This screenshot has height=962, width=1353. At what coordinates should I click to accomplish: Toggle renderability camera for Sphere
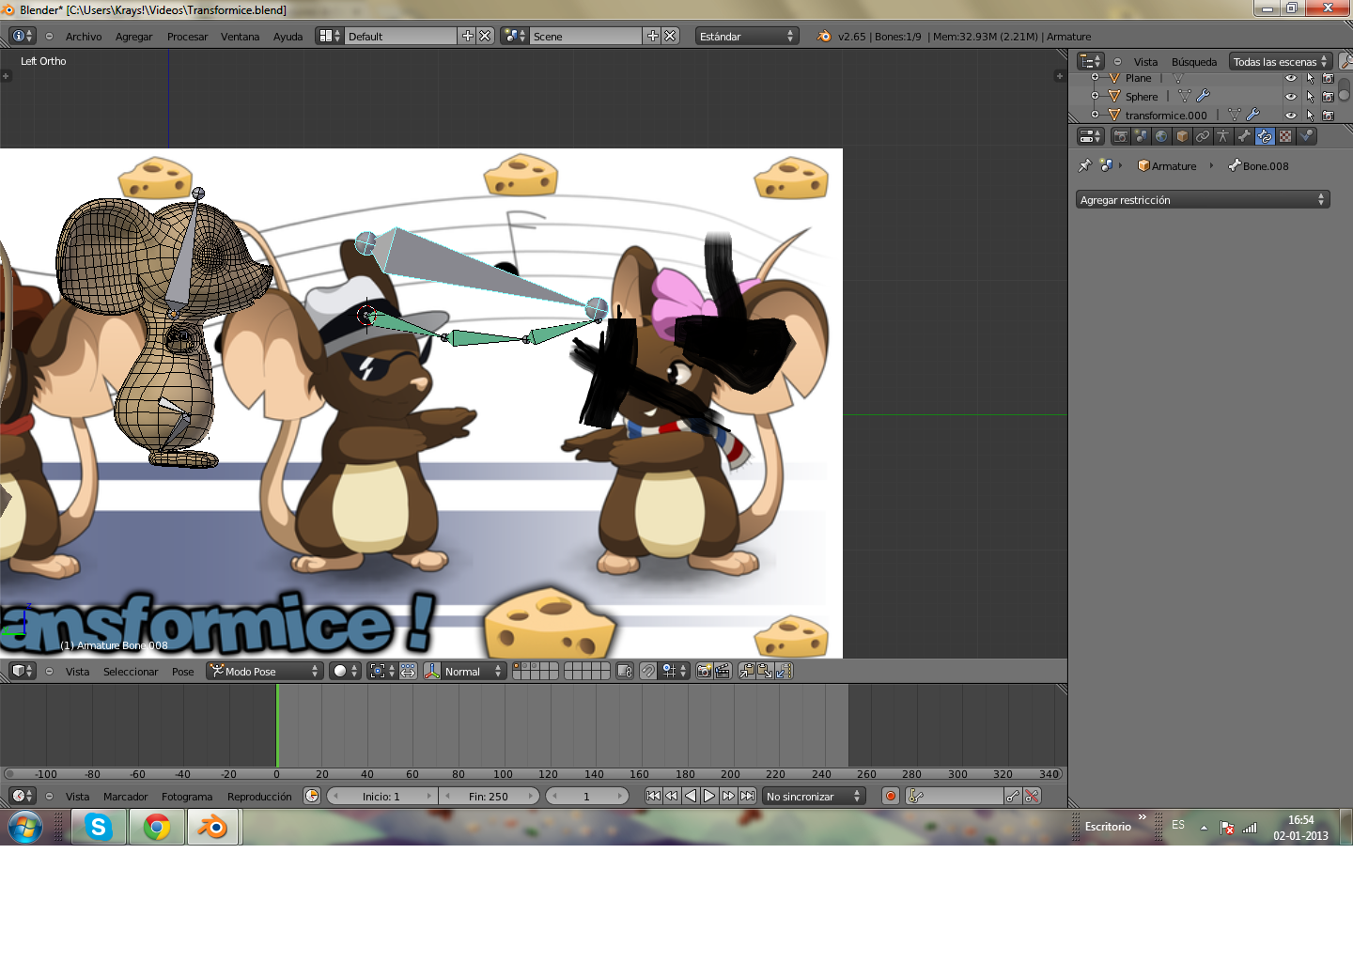click(1328, 96)
